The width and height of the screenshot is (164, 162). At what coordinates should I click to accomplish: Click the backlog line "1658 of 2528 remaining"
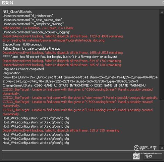pos(63,53)
